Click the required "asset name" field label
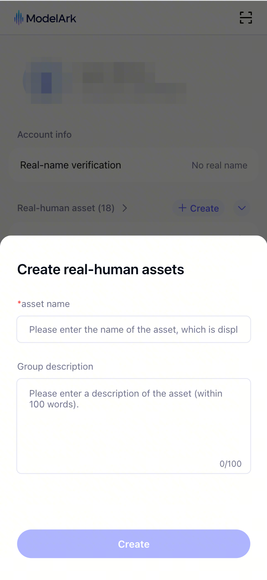This screenshot has width=267, height=580. point(45,304)
